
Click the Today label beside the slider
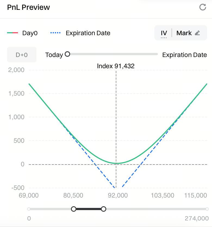[x=54, y=55]
